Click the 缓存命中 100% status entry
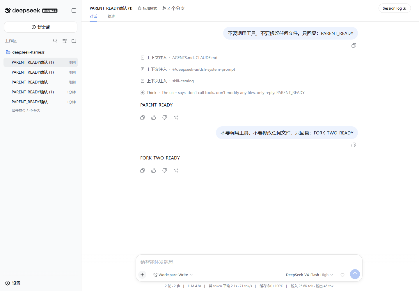419x291 pixels. coord(271,286)
